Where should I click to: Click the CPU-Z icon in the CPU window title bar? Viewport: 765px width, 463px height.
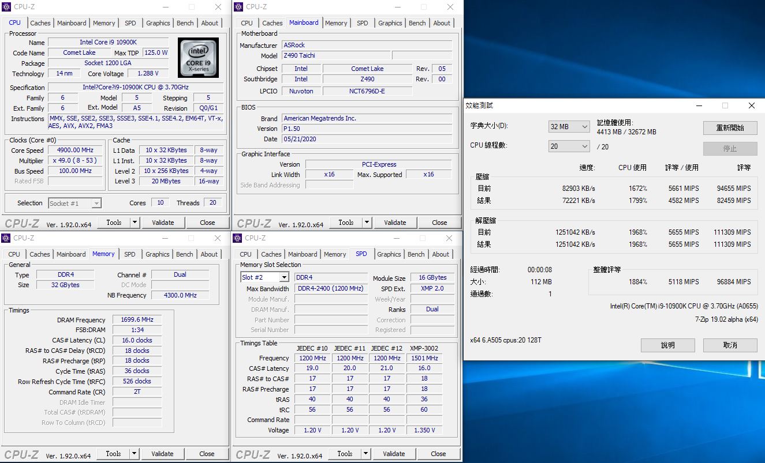[6, 7]
